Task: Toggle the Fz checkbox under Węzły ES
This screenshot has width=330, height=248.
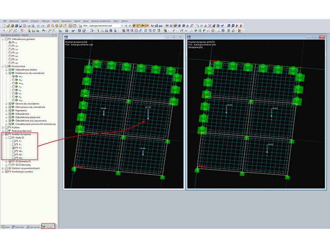Action: pyautogui.click(x=13, y=148)
